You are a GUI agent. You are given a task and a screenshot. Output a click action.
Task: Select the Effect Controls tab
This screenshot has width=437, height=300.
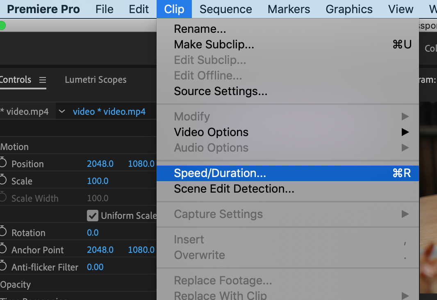[x=16, y=80]
